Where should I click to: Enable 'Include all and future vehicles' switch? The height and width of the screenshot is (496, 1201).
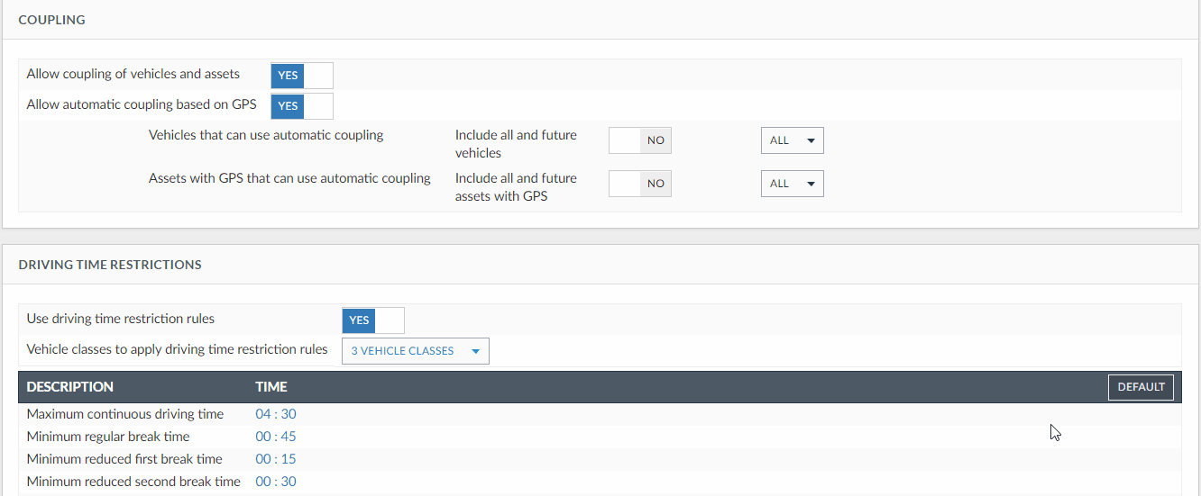(x=639, y=140)
